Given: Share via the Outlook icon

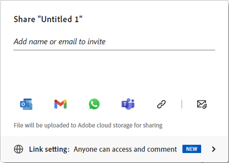Looking at the screenshot, I should (x=26, y=104).
